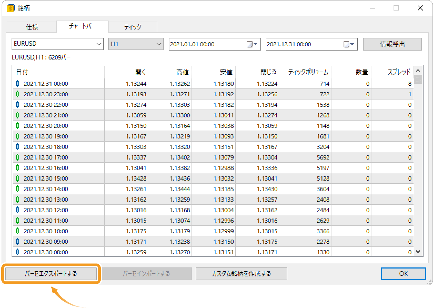Open calendar picker for start date 2021.01.01
Screen dimensions: 433x308
click(x=252, y=44)
